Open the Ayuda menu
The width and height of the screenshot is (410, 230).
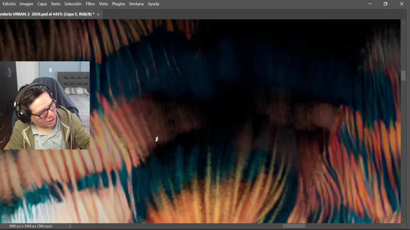[153, 4]
